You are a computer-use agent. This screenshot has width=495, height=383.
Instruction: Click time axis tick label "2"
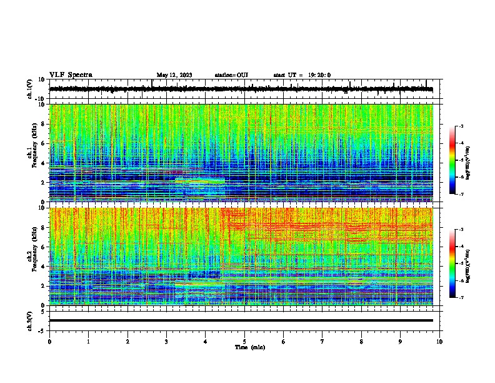(127, 342)
